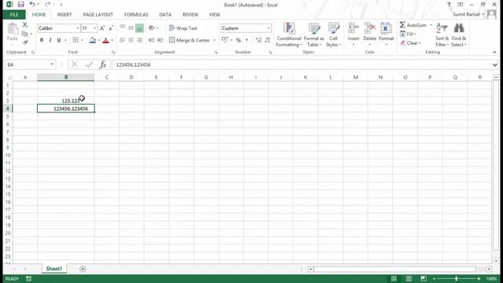503x283 pixels.
Task: Click Merge & Center button
Action: (189, 40)
